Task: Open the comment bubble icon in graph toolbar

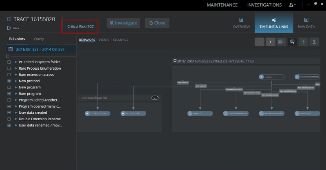Action: (292, 42)
